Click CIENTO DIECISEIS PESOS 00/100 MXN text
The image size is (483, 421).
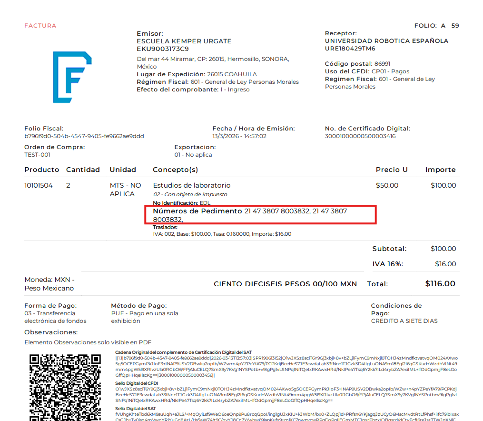(285, 284)
